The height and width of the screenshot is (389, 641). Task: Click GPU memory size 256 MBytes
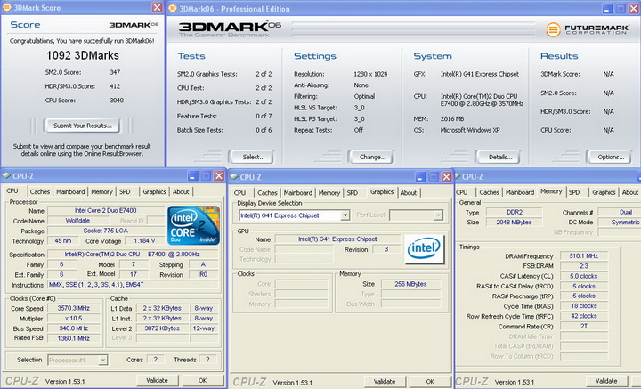coord(410,284)
